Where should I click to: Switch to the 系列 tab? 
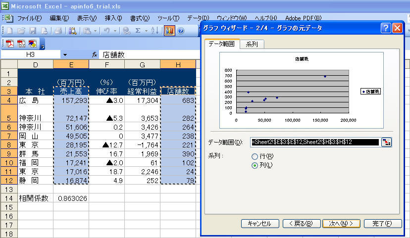(x=252, y=44)
